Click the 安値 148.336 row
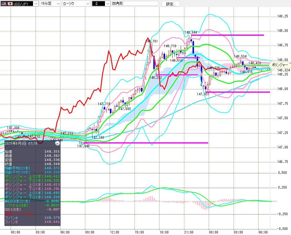The width and height of the screenshot is (291, 235). pyautogui.click(x=32, y=160)
